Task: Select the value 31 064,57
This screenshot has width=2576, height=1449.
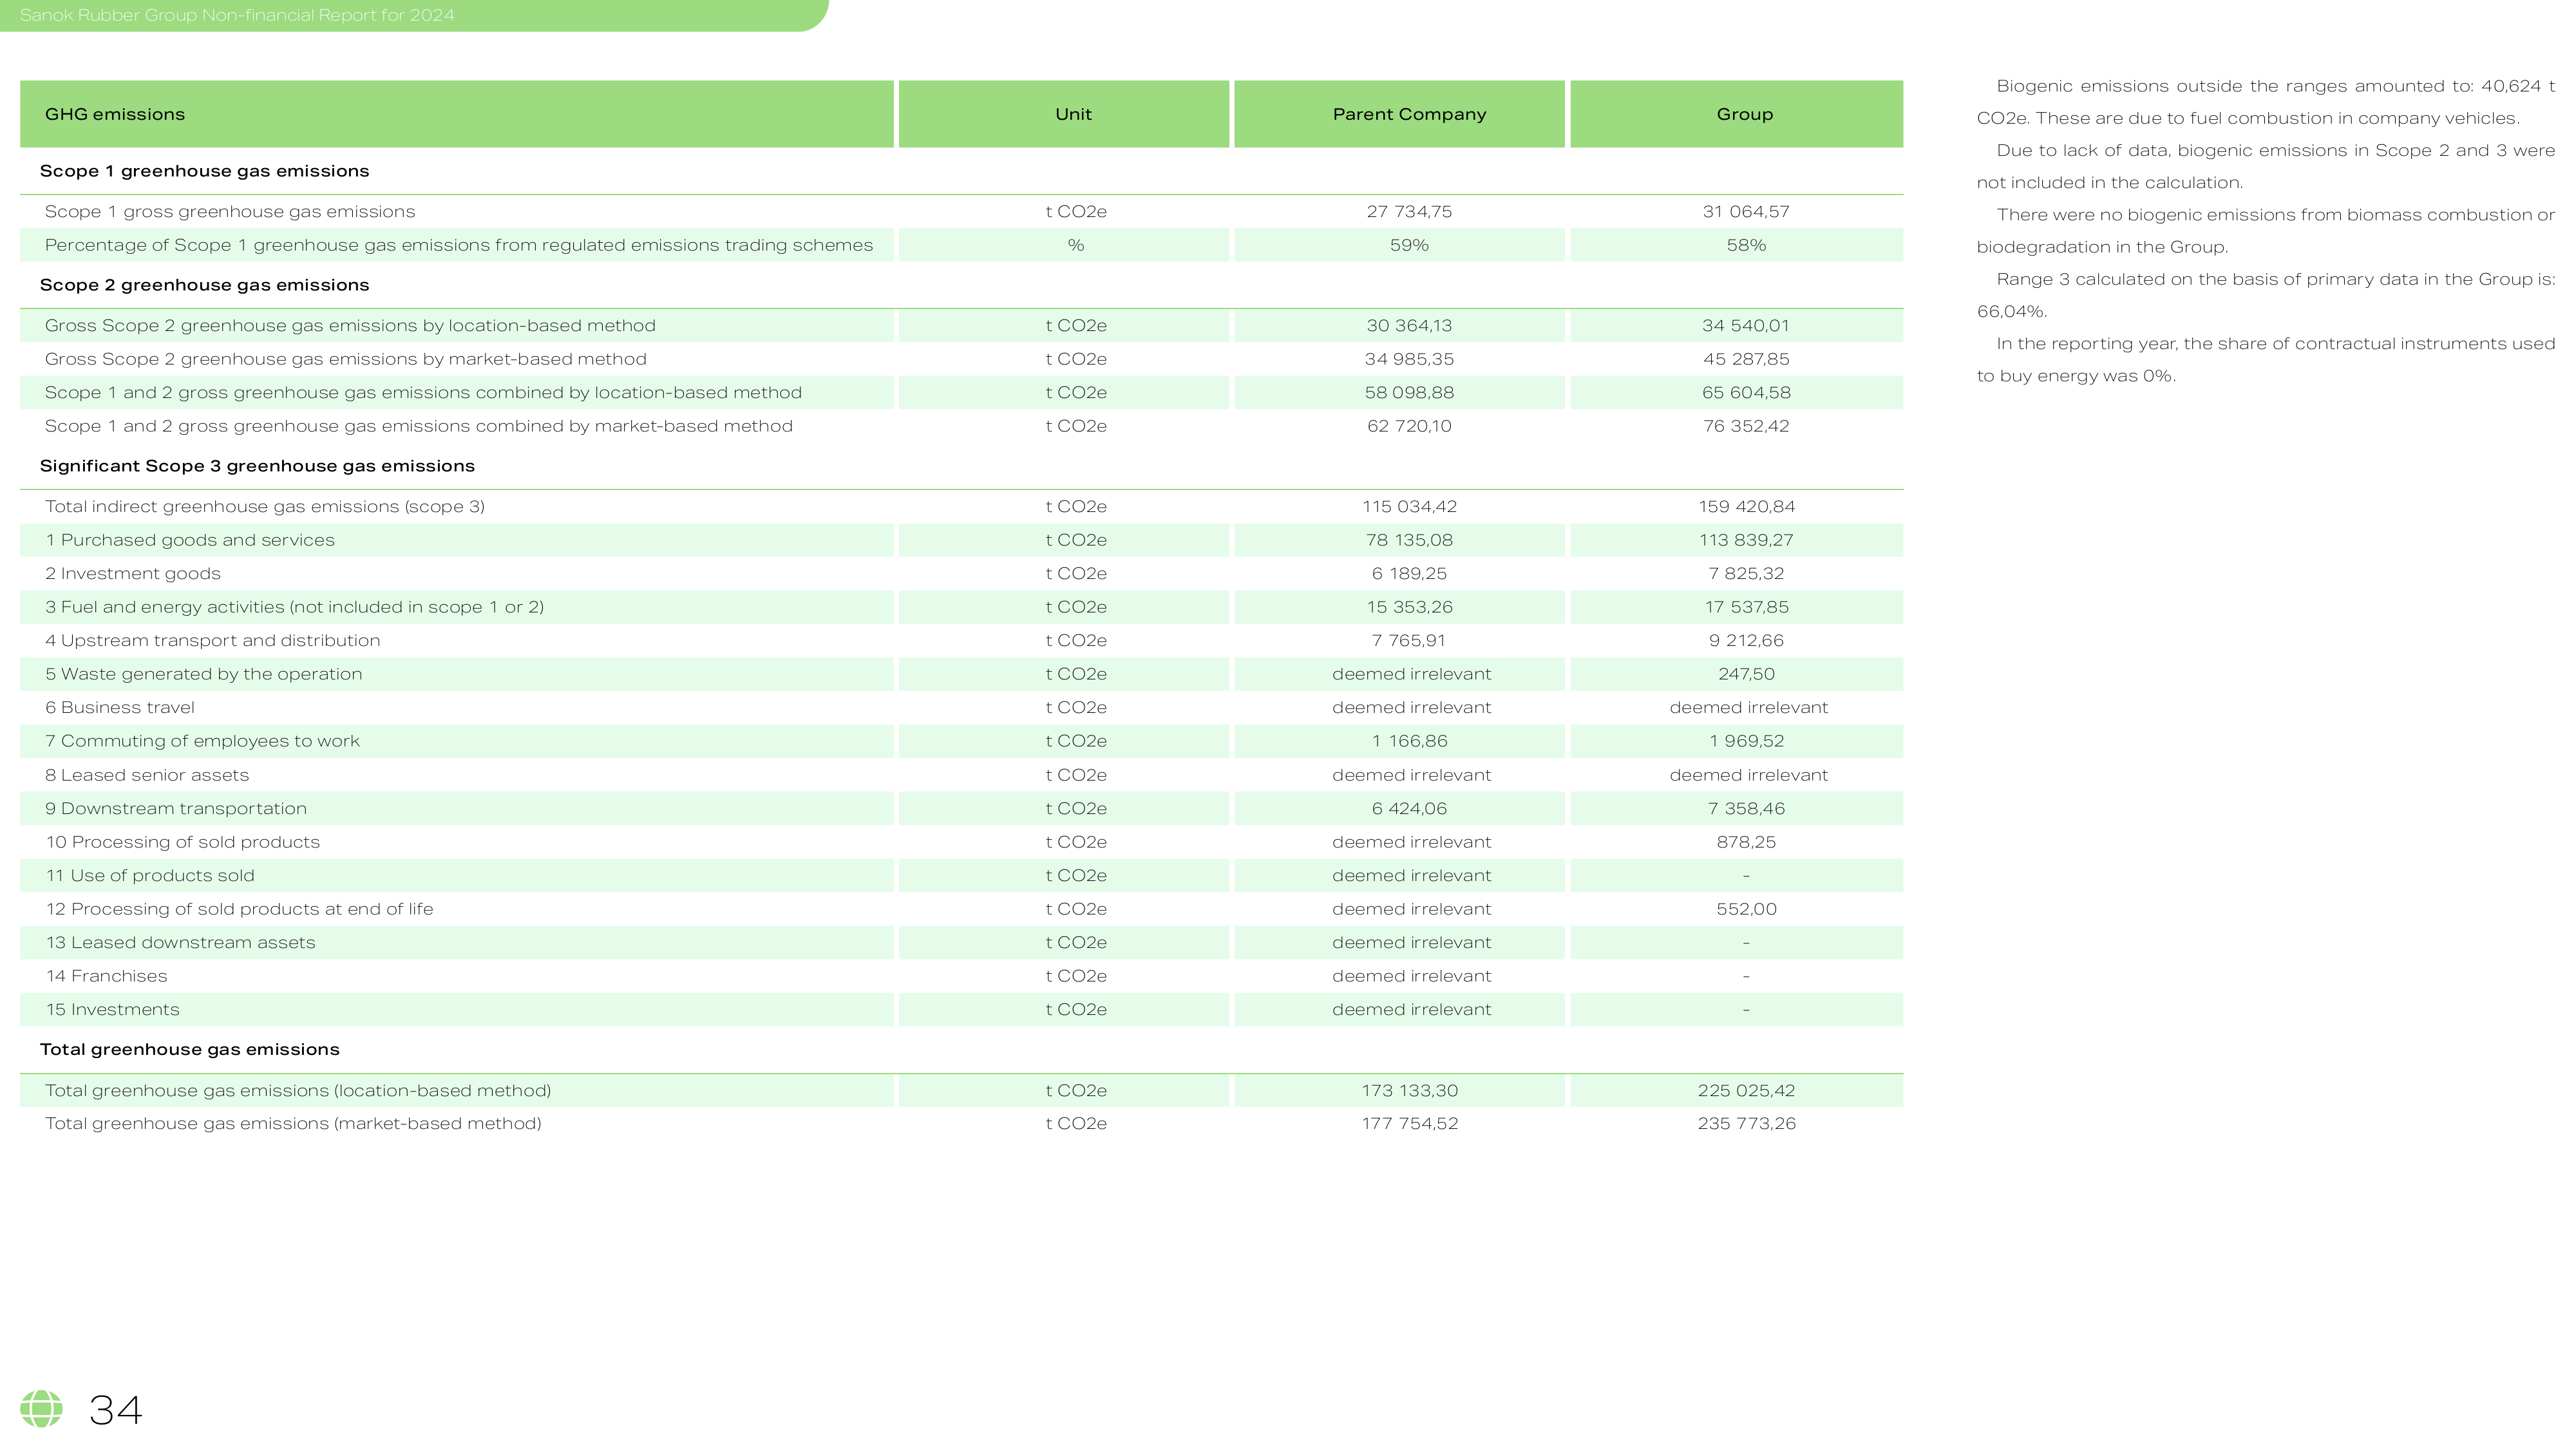Action: [1746, 212]
